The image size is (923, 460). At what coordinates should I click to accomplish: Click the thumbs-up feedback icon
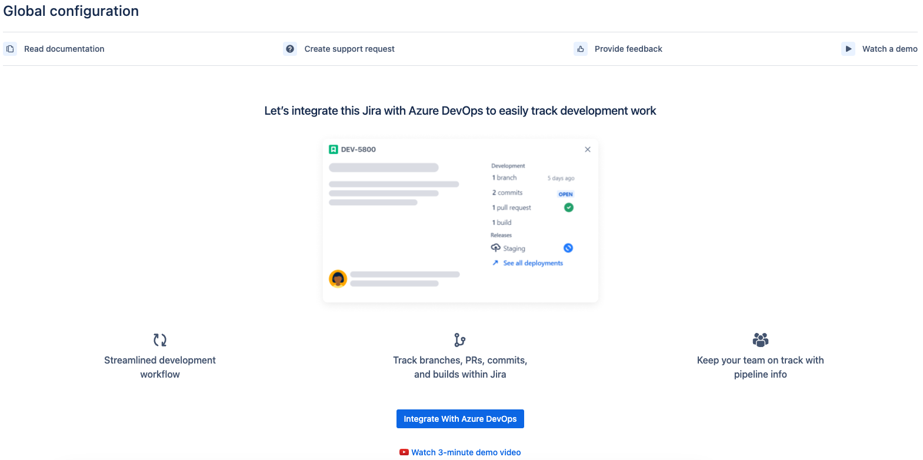(581, 49)
